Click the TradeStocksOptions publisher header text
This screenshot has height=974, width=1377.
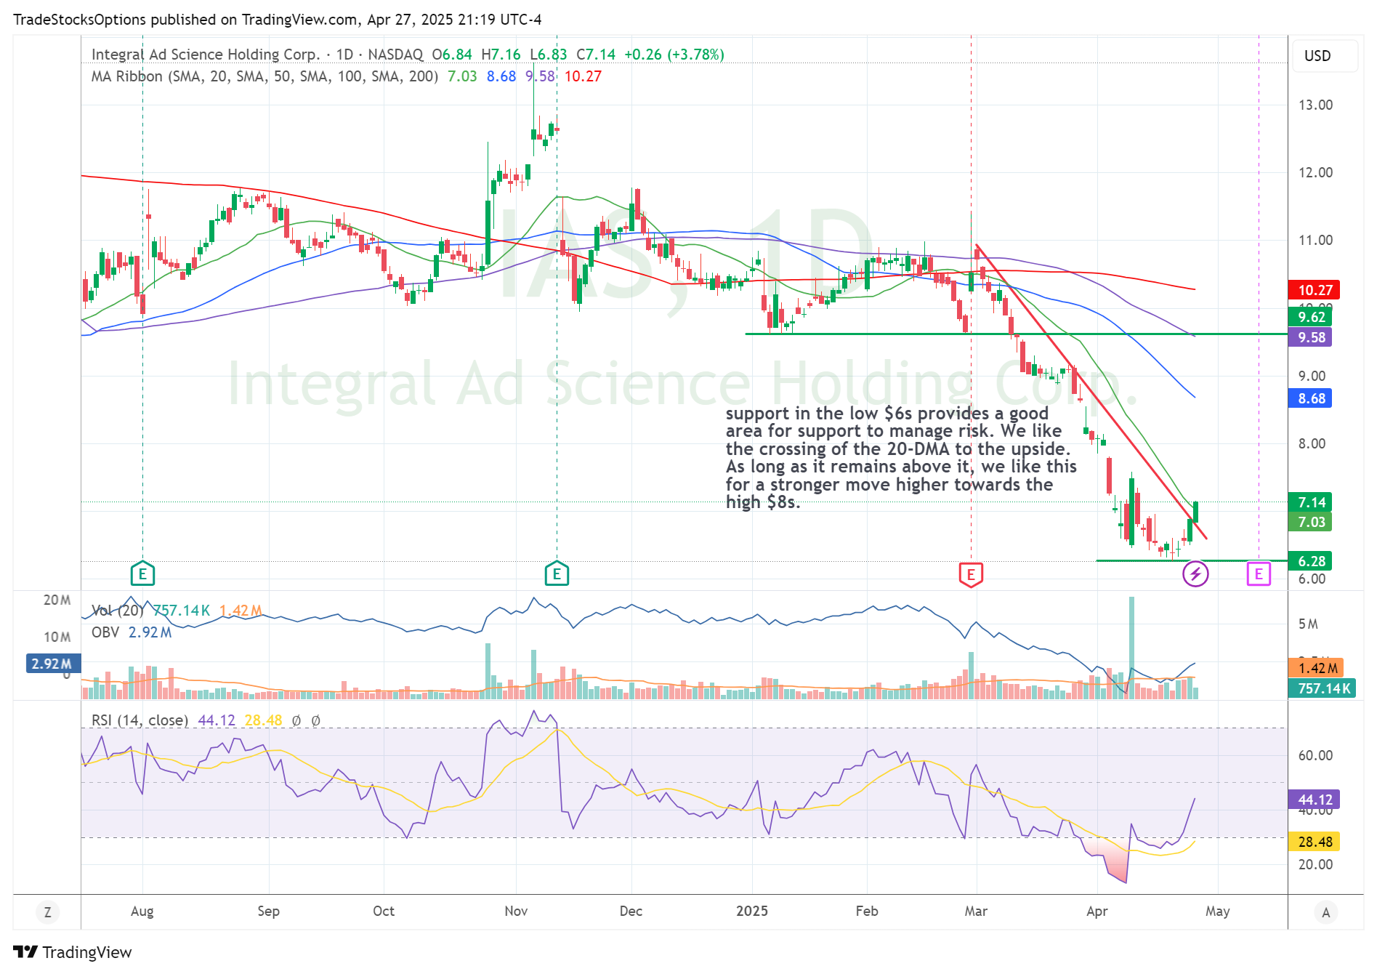coord(277,20)
